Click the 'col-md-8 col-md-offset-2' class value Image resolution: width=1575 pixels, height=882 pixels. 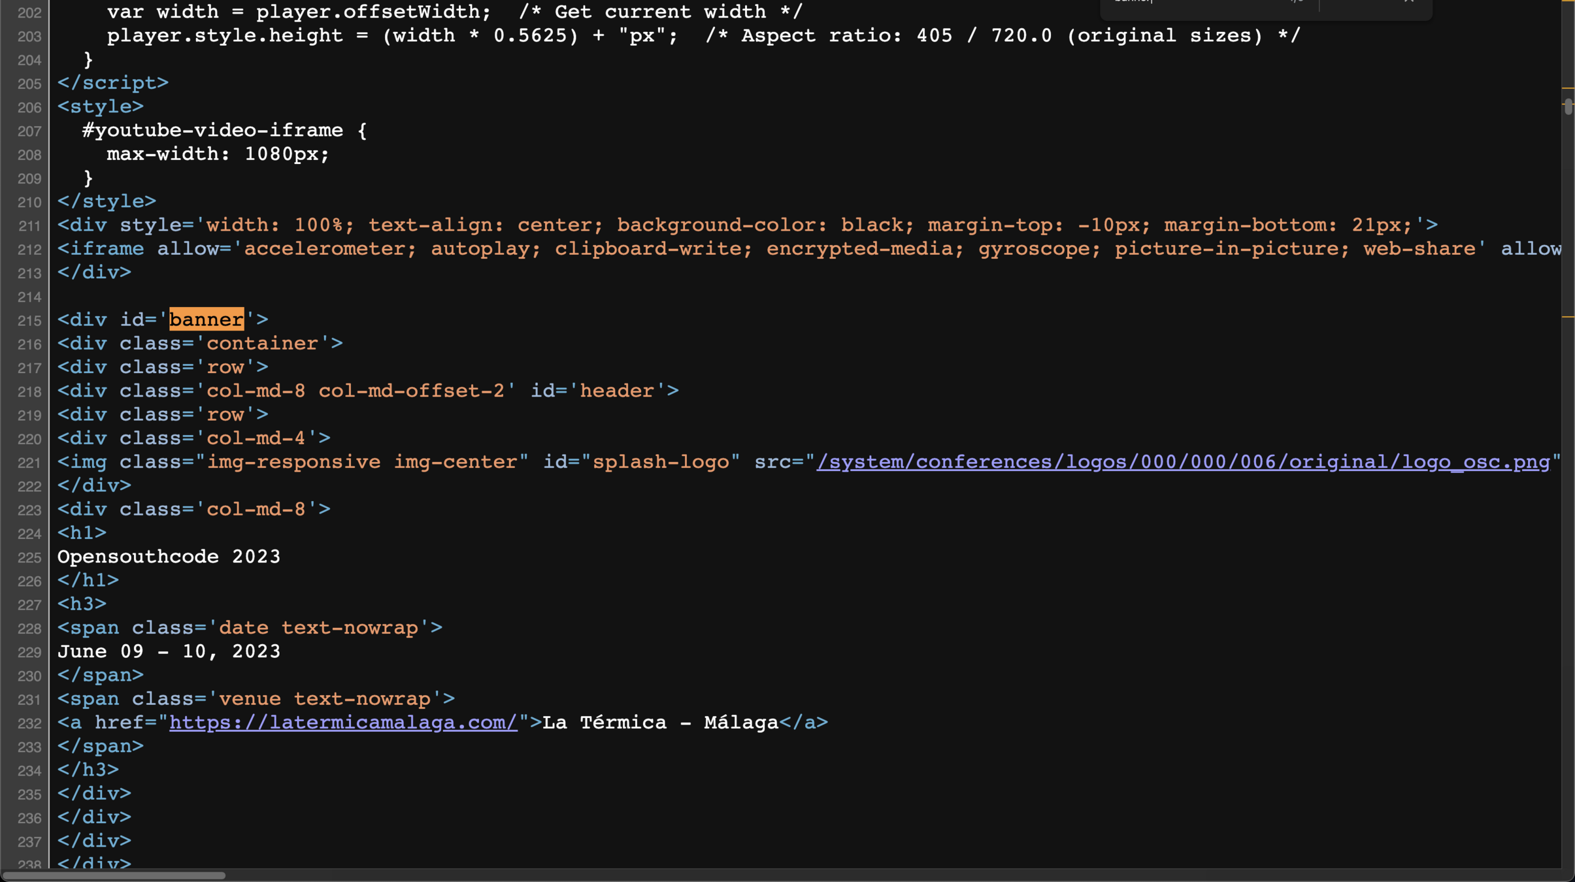click(x=356, y=391)
